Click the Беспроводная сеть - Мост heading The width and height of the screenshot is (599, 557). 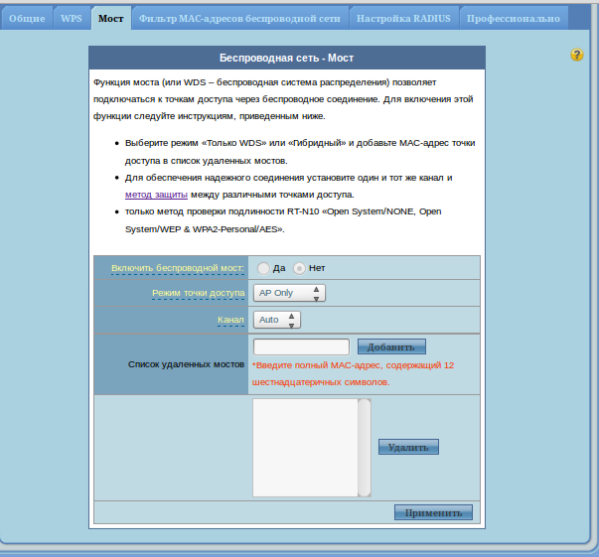287,58
